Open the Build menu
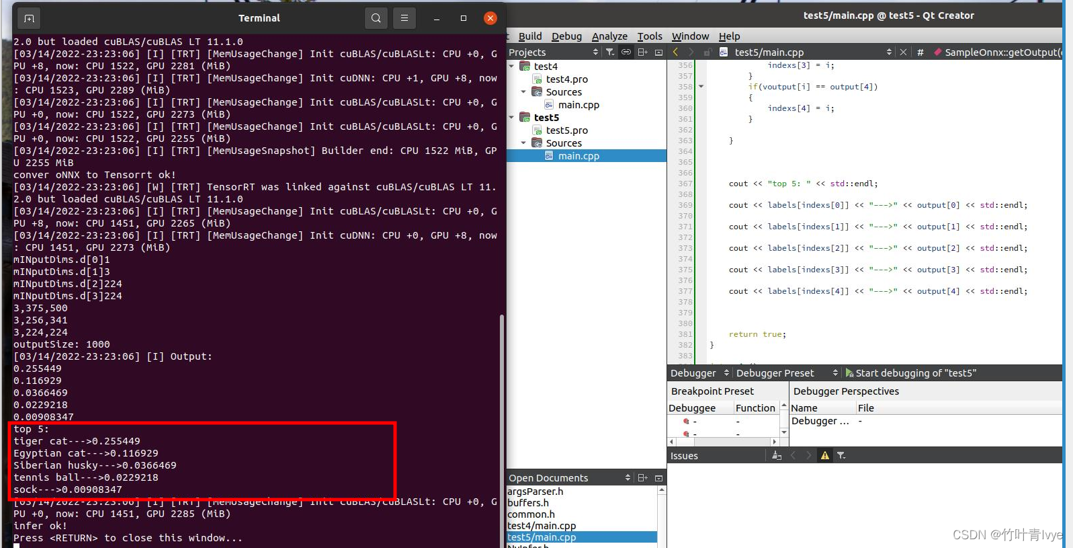 tap(530, 36)
